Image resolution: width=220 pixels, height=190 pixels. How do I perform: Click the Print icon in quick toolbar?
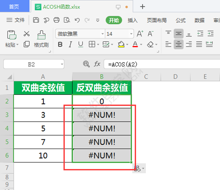(56, 20)
